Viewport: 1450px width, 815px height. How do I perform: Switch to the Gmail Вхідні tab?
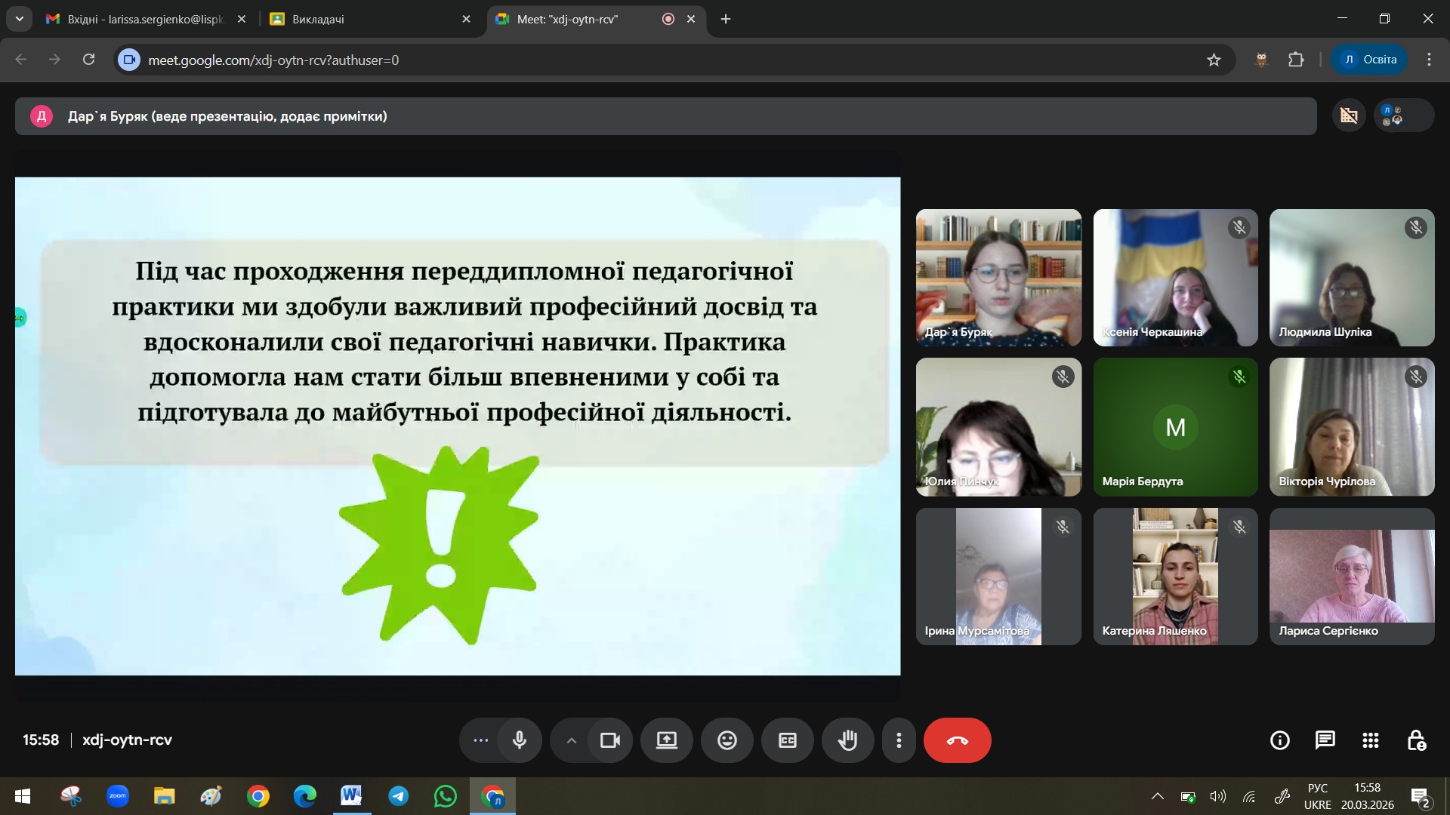143,20
